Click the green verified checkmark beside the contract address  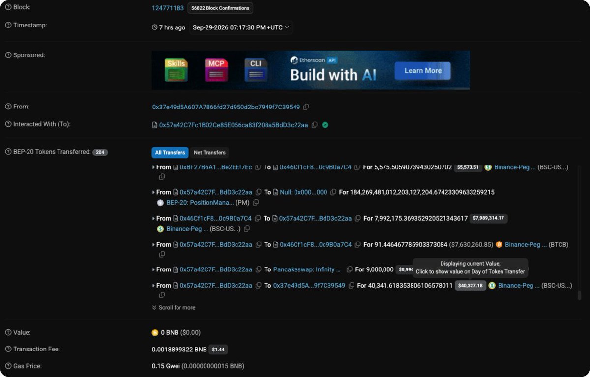tap(325, 125)
